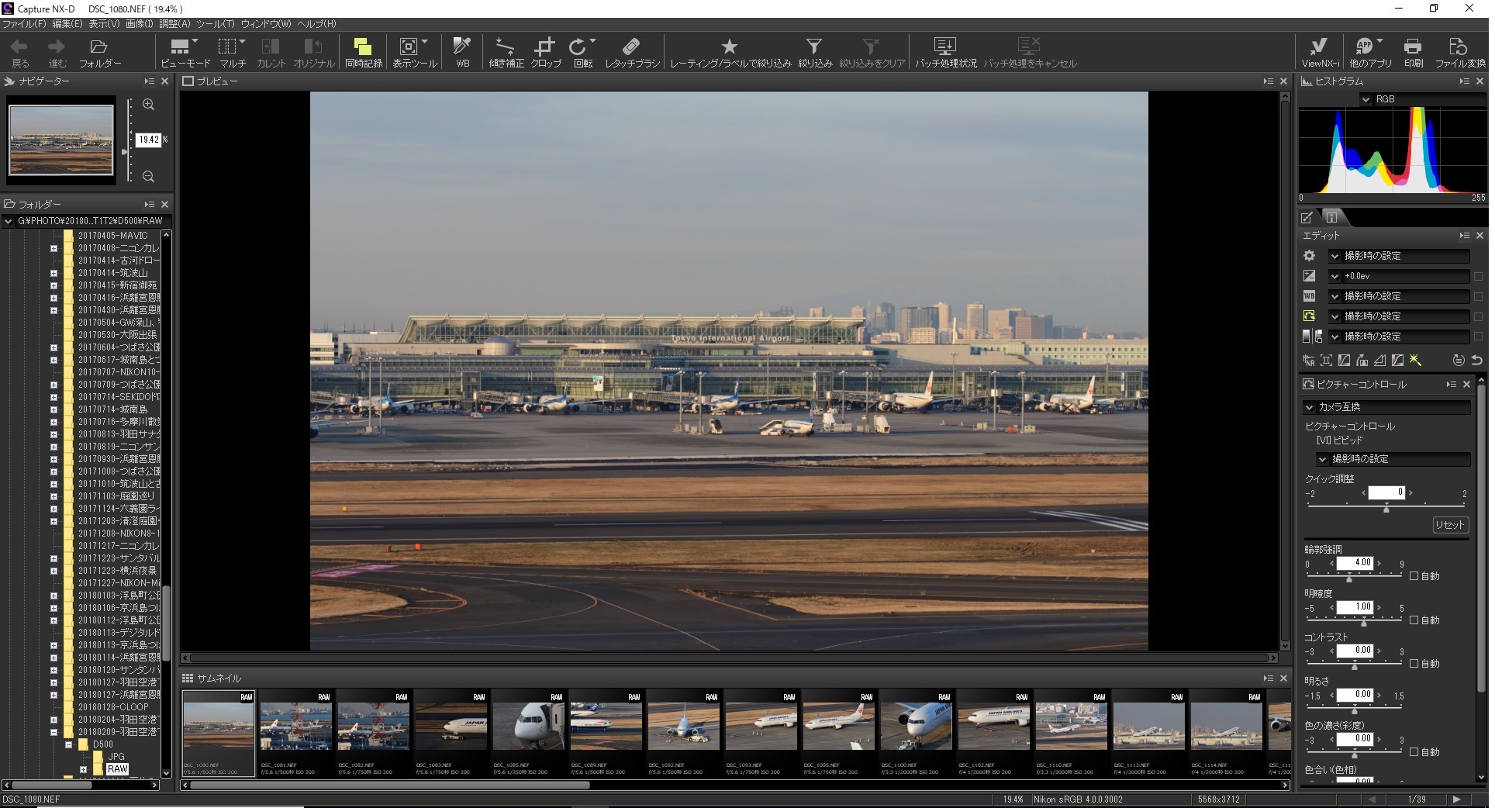Enable 自動 checkbox for 輪郭強調
1495x808 pixels.
(x=1414, y=576)
